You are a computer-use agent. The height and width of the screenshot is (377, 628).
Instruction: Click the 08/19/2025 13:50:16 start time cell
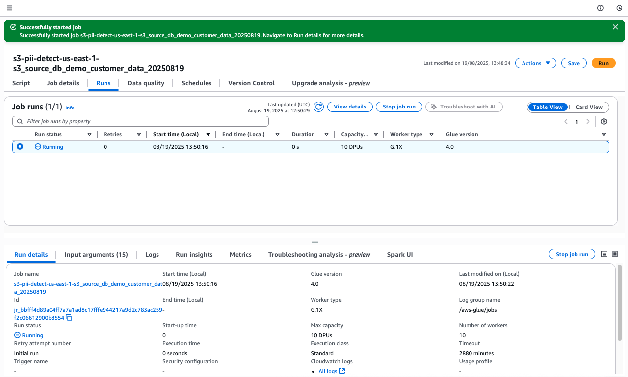point(180,147)
